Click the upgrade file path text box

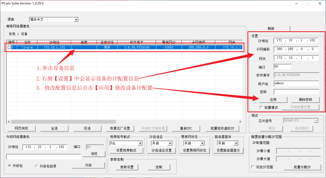44,157
